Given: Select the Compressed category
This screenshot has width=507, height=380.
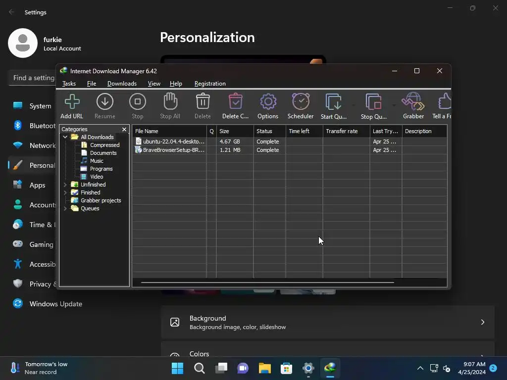Looking at the screenshot, I should (104, 145).
